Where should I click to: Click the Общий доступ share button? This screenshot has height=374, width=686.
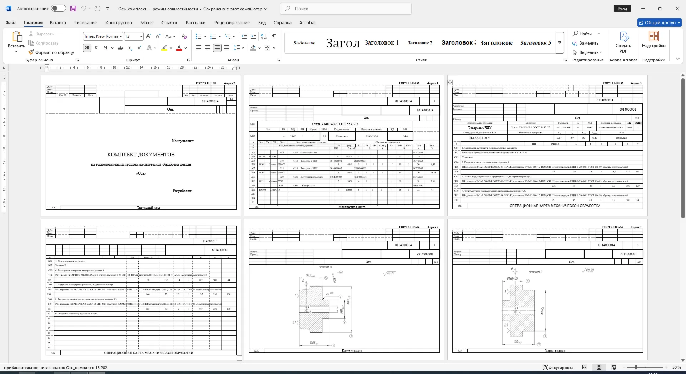pos(660,22)
